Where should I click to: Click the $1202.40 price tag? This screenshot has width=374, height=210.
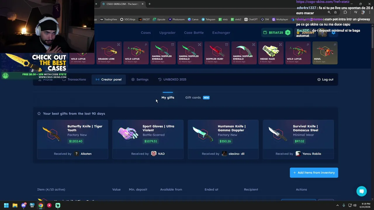click(76, 141)
